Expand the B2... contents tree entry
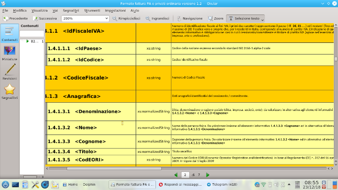 tap(28, 41)
